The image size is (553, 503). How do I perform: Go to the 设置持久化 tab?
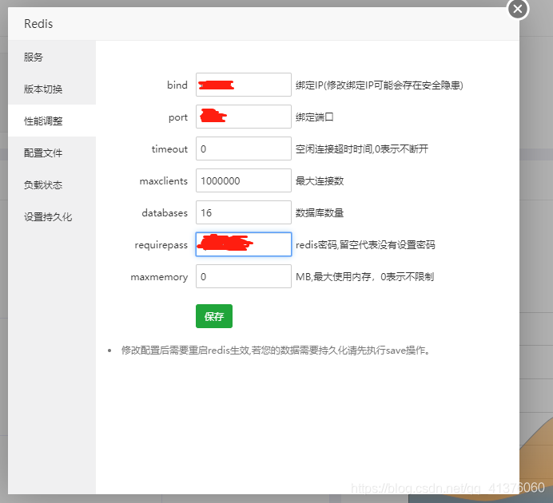click(x=52, y=217)
